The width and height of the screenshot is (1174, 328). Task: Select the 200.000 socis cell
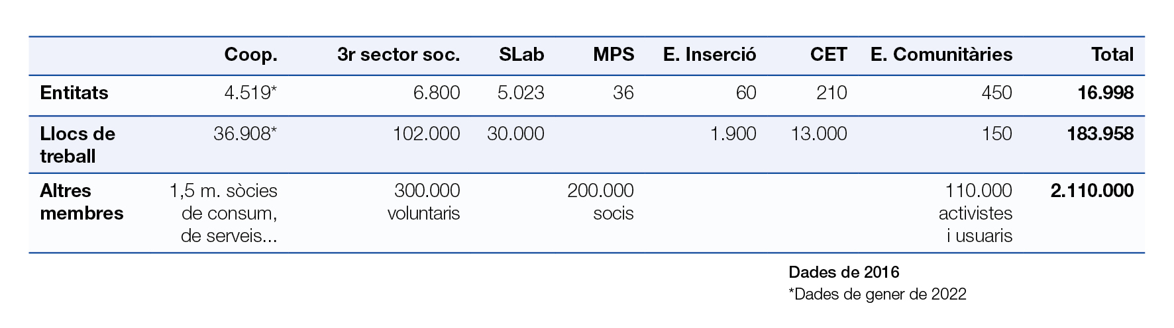(600, 202)
